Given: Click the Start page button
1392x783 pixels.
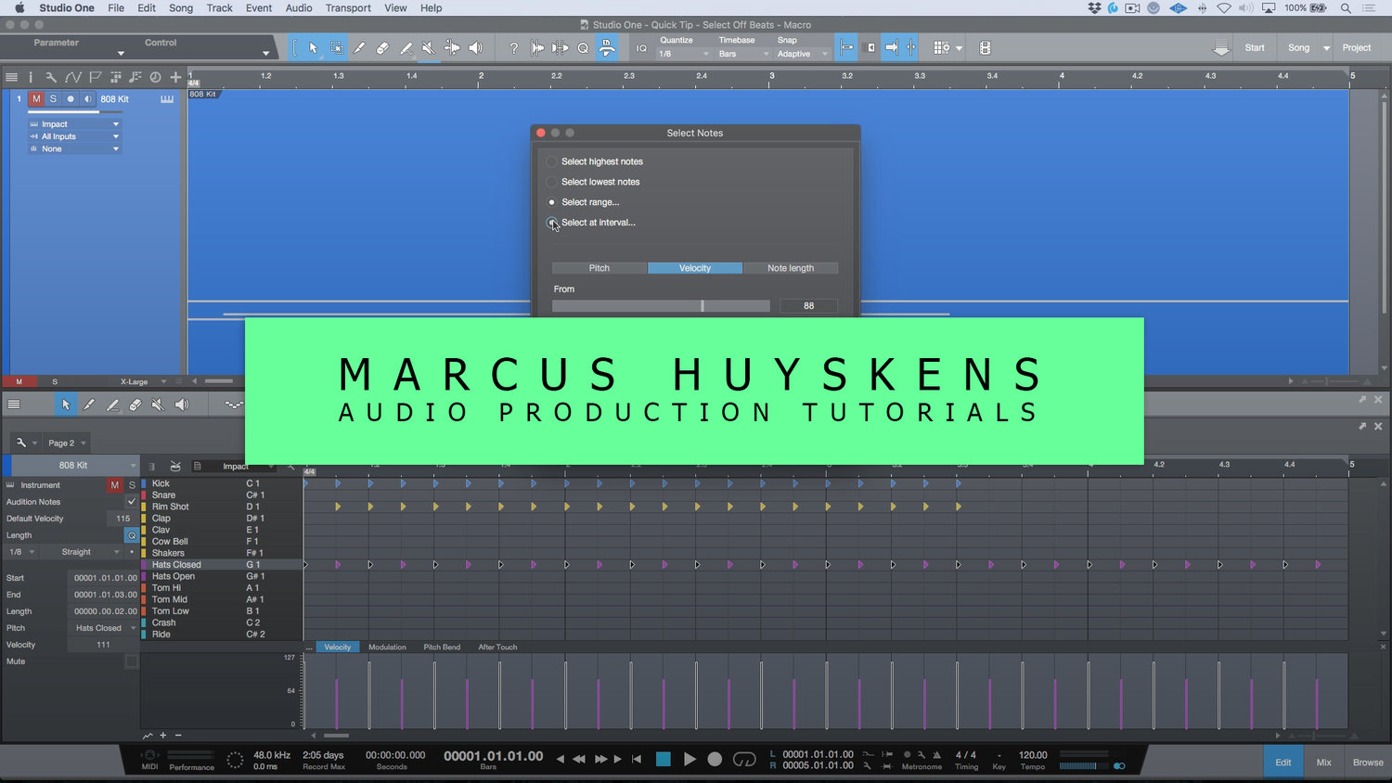Looking at the screenshot, I should pyautogui.click(x=1255, y=47).
